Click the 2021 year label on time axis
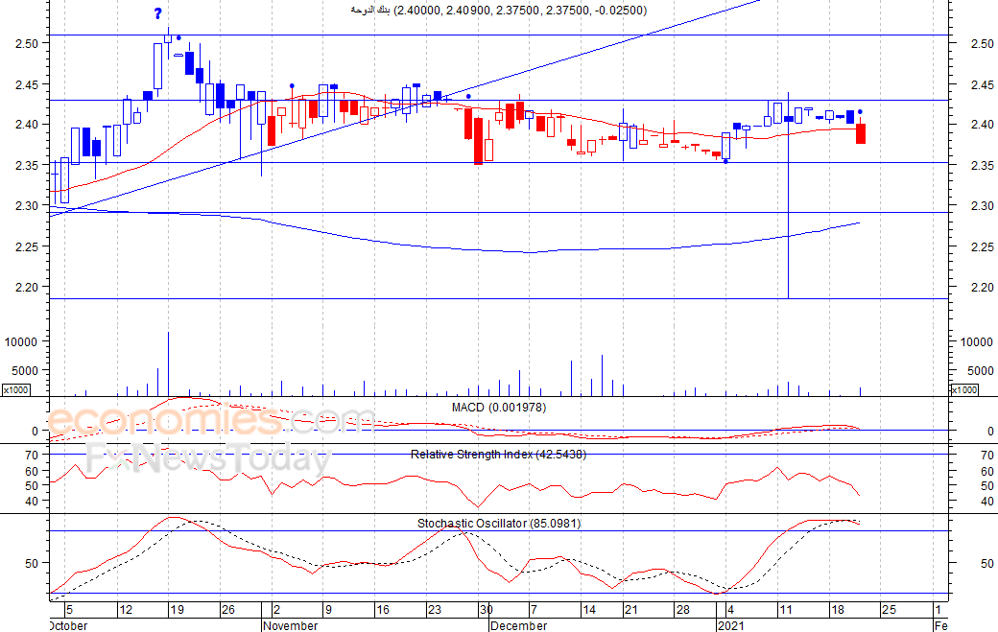The height and width of the screenshot is (632, 998). [730, 625]
